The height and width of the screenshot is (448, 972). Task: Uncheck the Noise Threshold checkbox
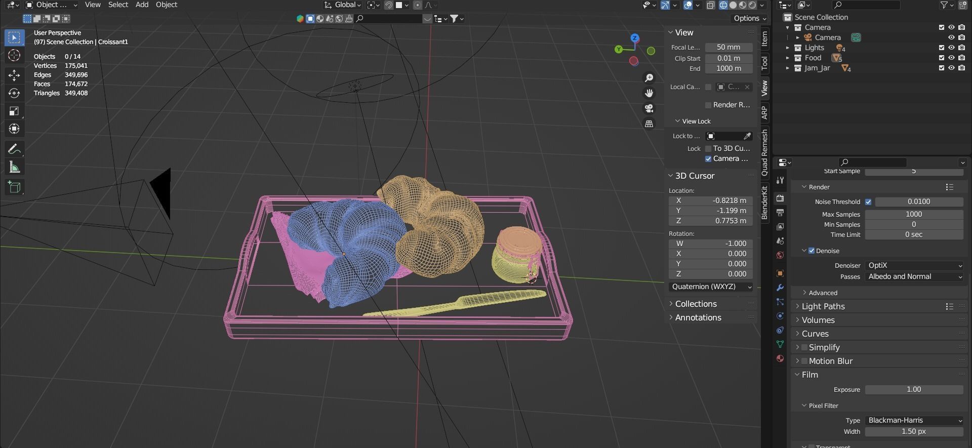coord(868,201)
